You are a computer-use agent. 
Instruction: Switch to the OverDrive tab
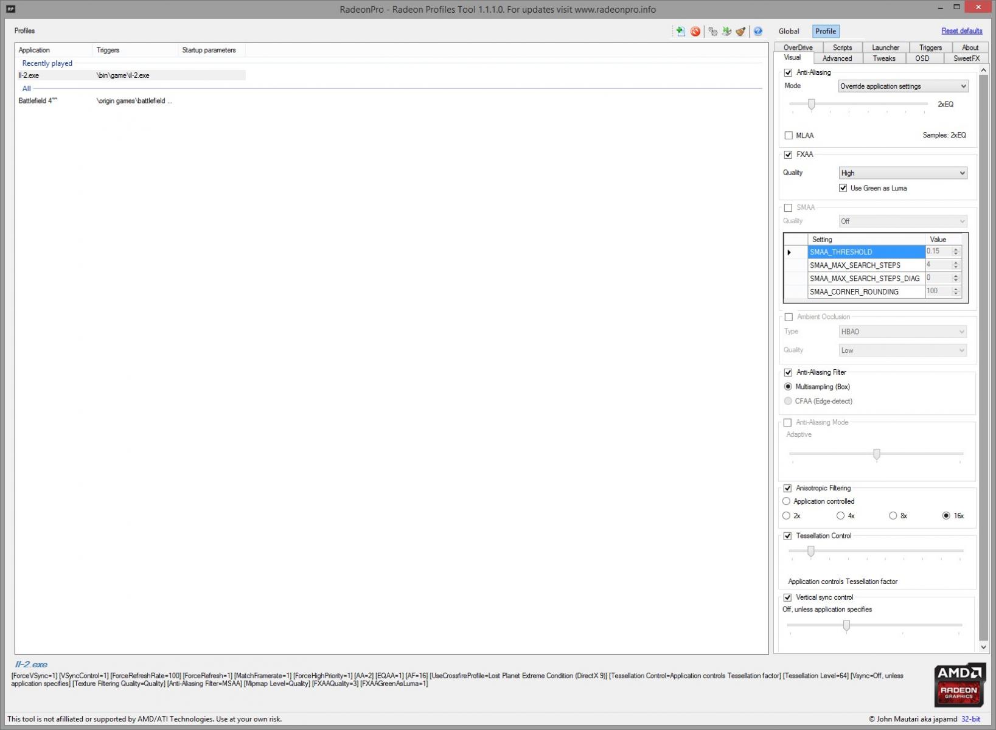(x=798, y=47)
